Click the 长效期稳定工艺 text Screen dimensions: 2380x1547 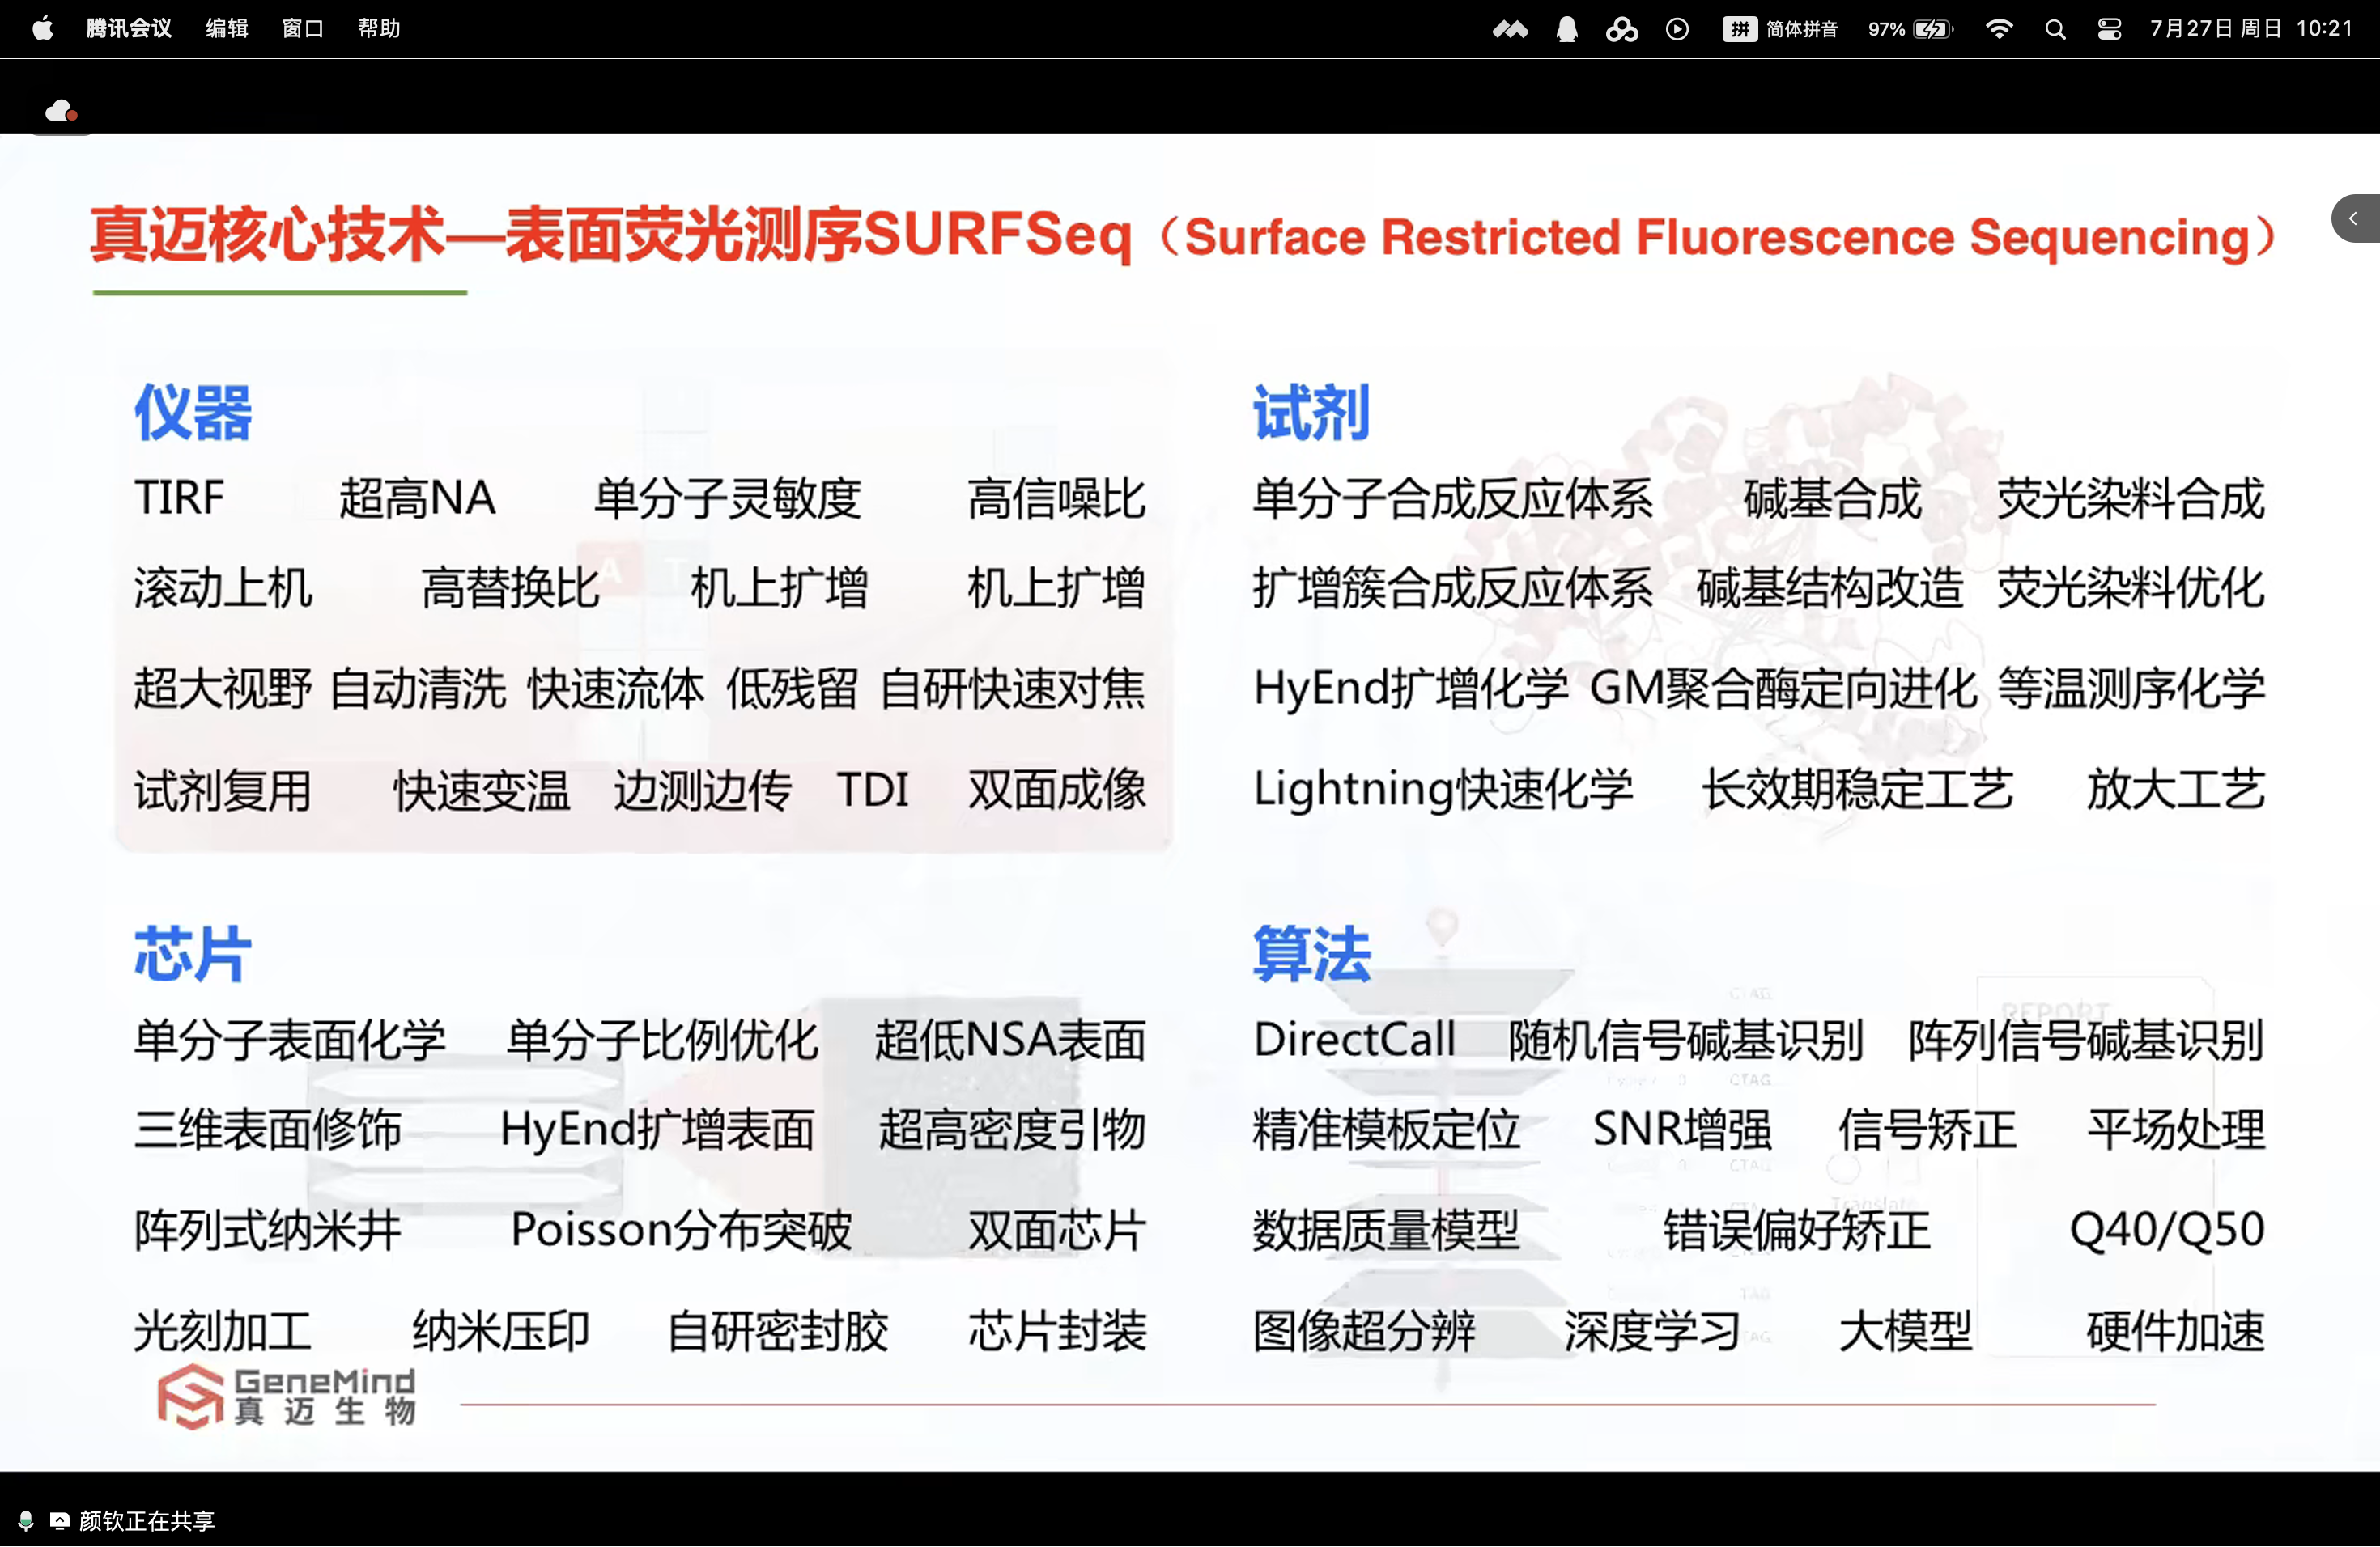[1857, 790]
